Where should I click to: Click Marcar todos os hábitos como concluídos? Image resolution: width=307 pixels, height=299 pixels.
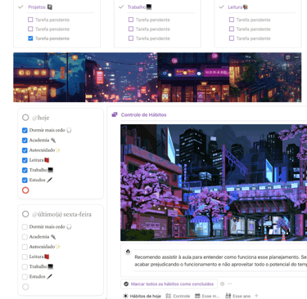[169, 283]
